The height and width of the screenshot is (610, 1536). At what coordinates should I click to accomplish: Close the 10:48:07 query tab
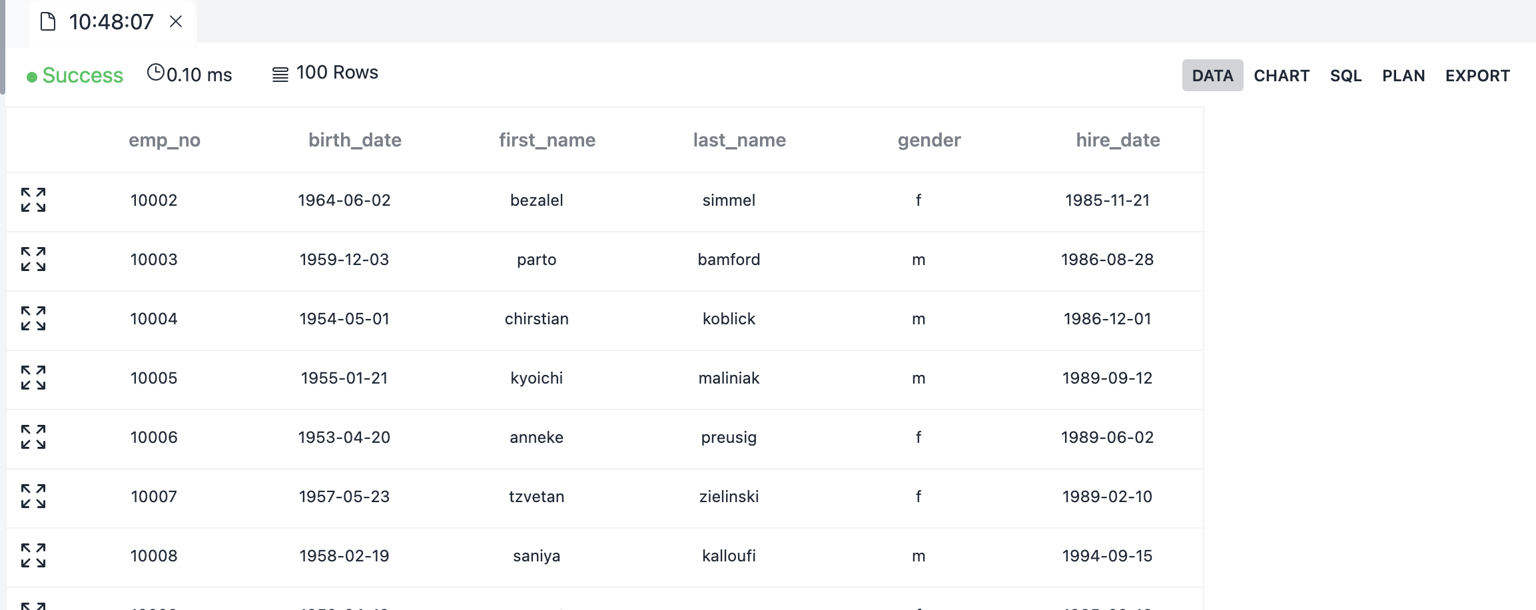pyautogui.click(x=175, y=21)
